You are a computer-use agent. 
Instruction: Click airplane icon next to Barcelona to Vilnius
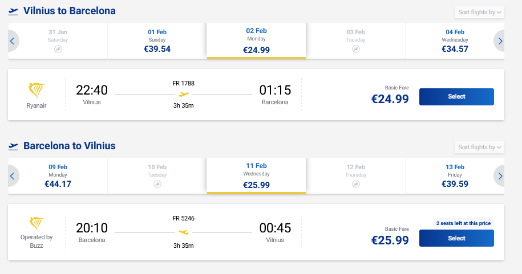(13, 146)
